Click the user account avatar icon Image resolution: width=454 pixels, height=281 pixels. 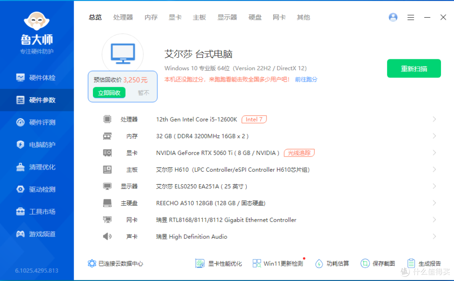coord(393,17)
